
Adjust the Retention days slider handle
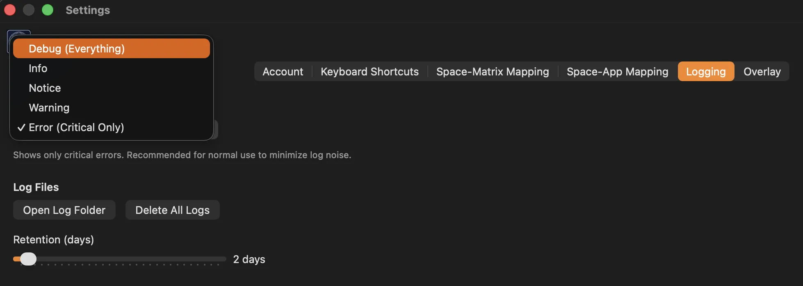(29, 259)
